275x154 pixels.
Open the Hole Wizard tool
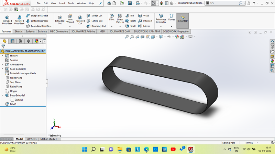coord(70,19)
